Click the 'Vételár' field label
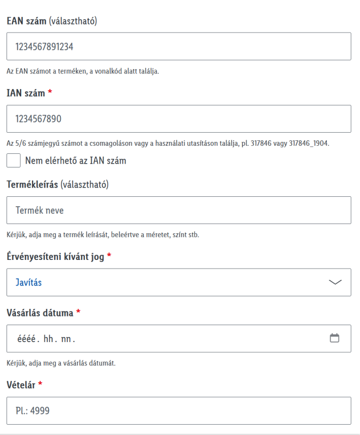 21,385
